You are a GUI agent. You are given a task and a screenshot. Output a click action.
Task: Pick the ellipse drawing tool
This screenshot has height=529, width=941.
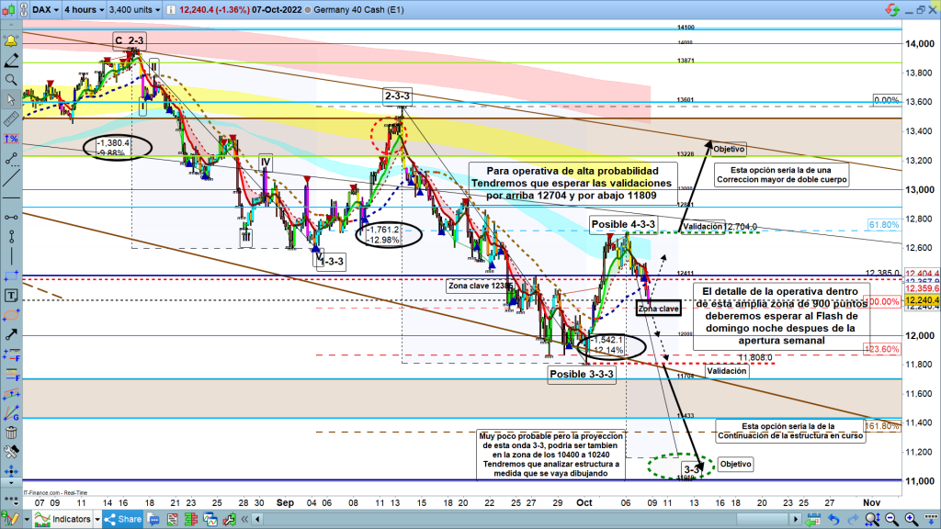[x=12, y=316]
